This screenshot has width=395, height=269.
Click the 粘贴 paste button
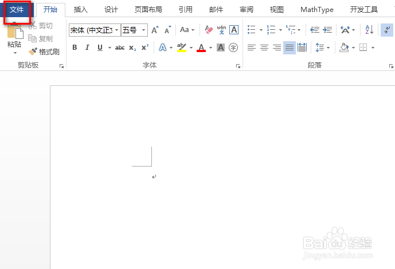point(14,35)
